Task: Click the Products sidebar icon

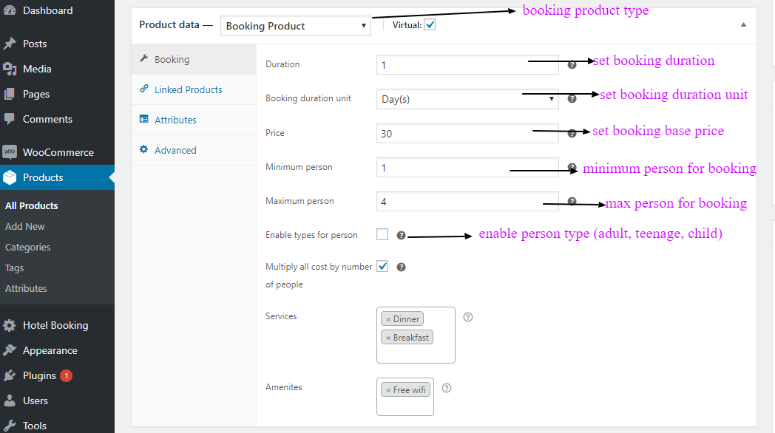Action: pyautogui.click(x=9, y=177)
